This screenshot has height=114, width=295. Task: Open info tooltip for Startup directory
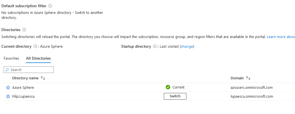pos(155,46)
